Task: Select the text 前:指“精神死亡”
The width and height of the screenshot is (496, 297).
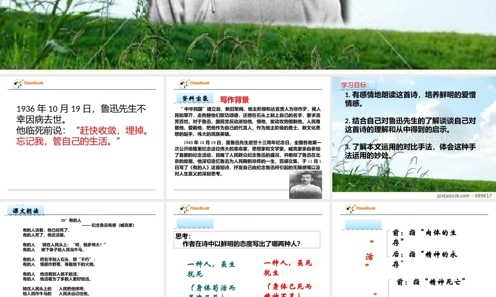Action: pos(431,282)
